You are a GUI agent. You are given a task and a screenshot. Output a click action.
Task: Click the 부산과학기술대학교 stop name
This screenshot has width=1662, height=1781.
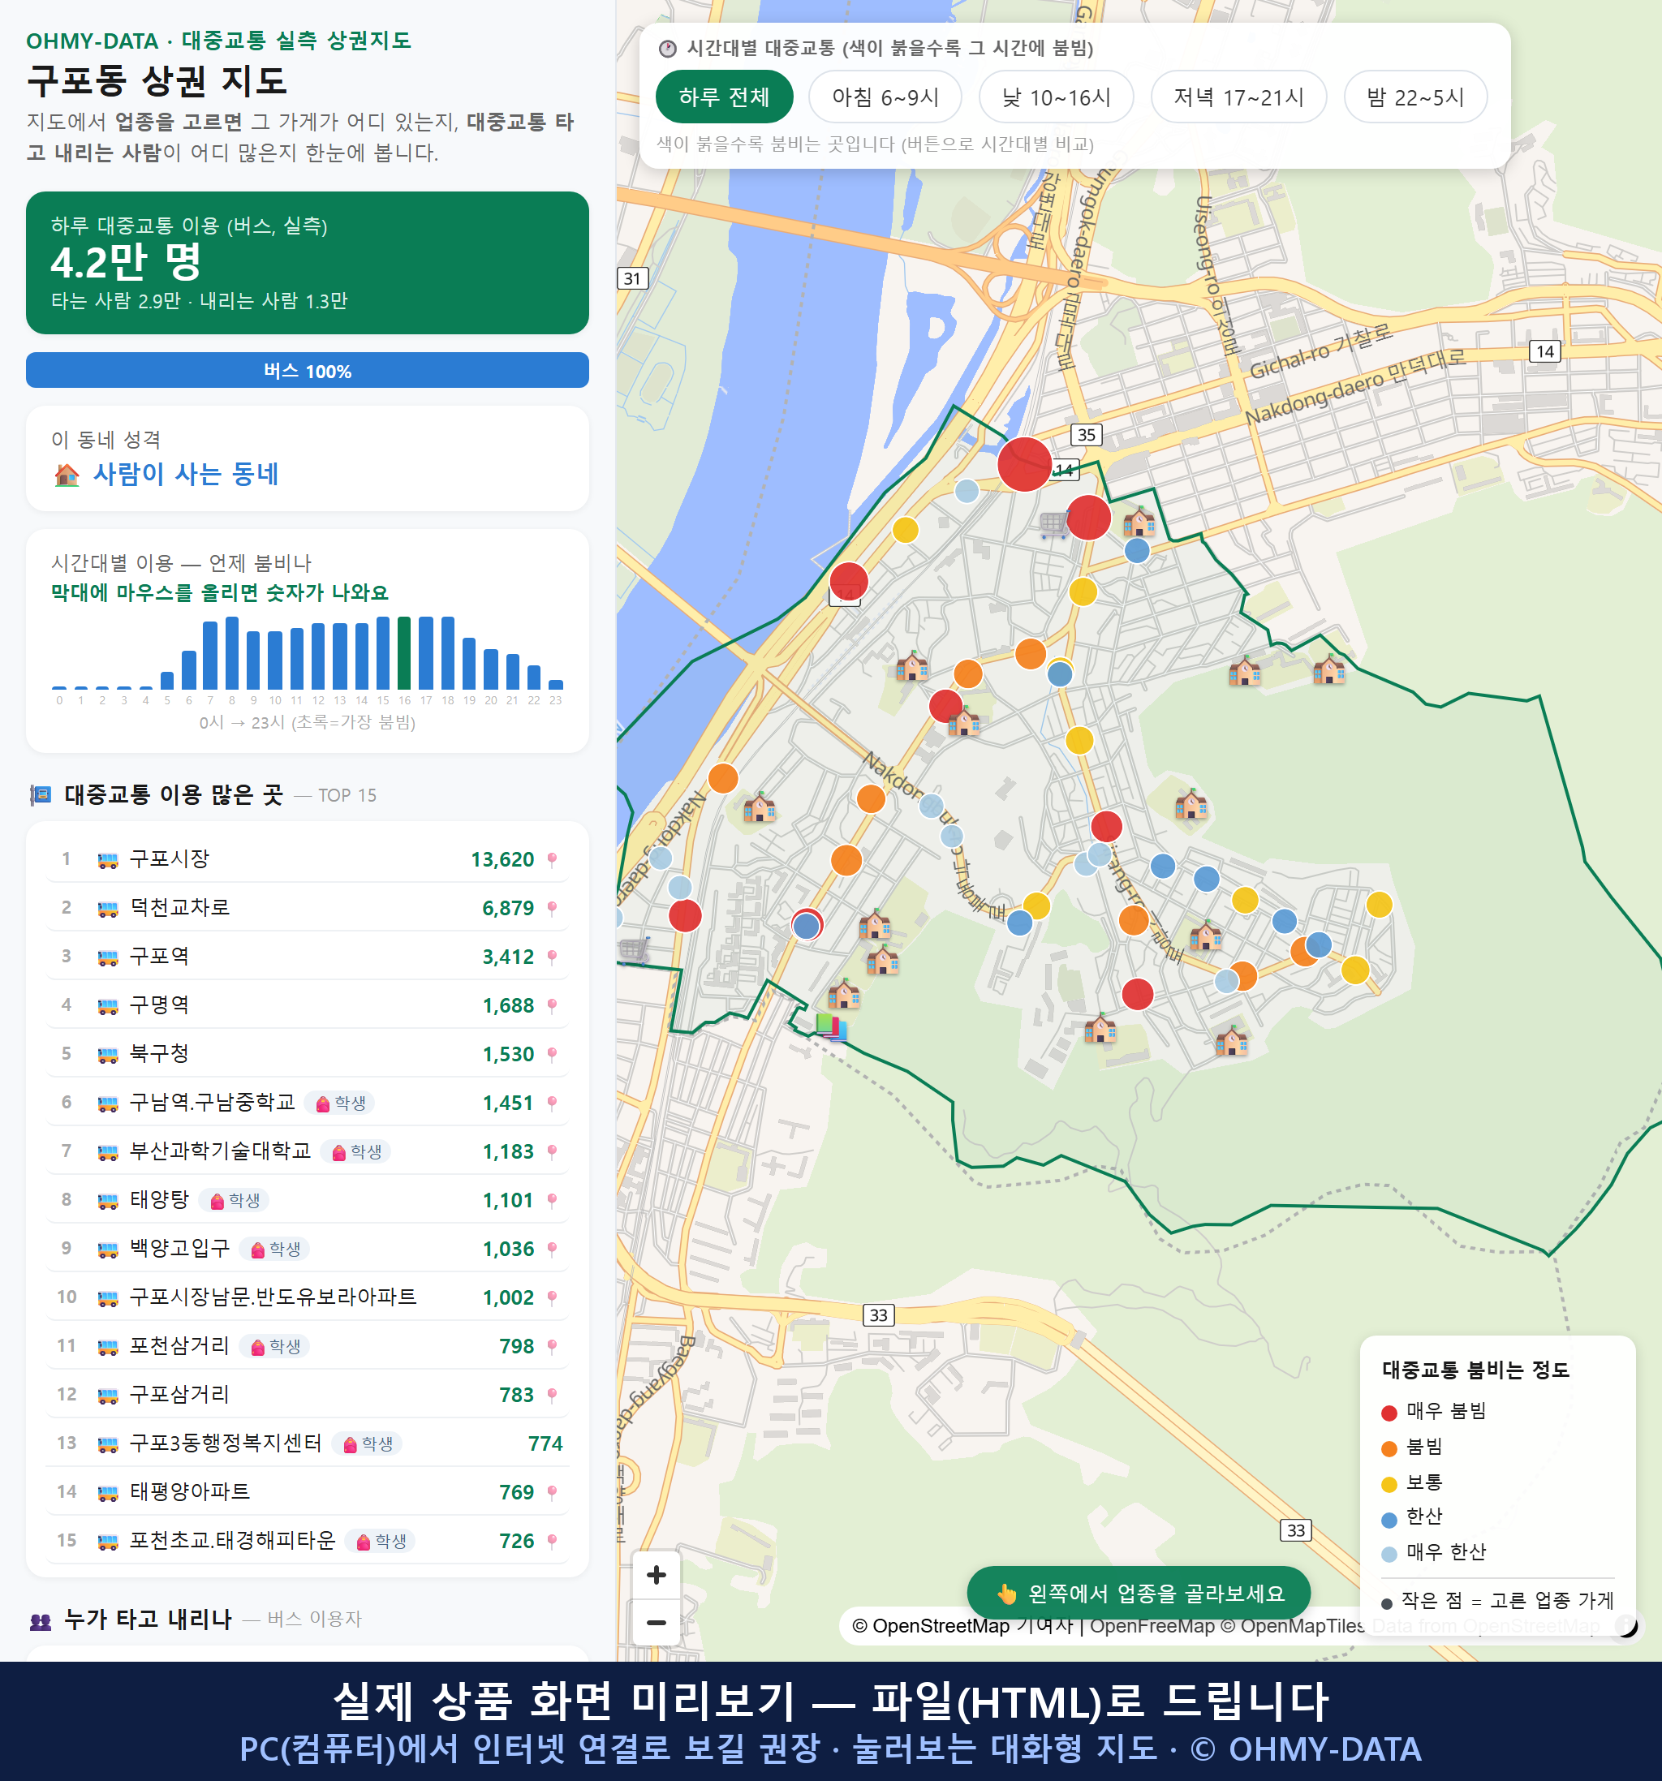[x=221, y=1151]
